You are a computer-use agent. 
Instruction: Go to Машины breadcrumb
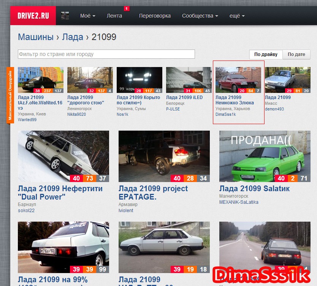[x=36, y=37]
